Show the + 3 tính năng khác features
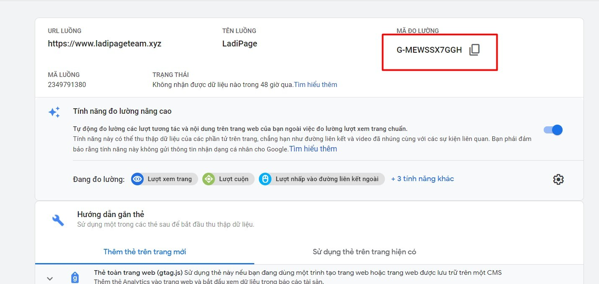The image size is (599, 284). tap(422, 179)
